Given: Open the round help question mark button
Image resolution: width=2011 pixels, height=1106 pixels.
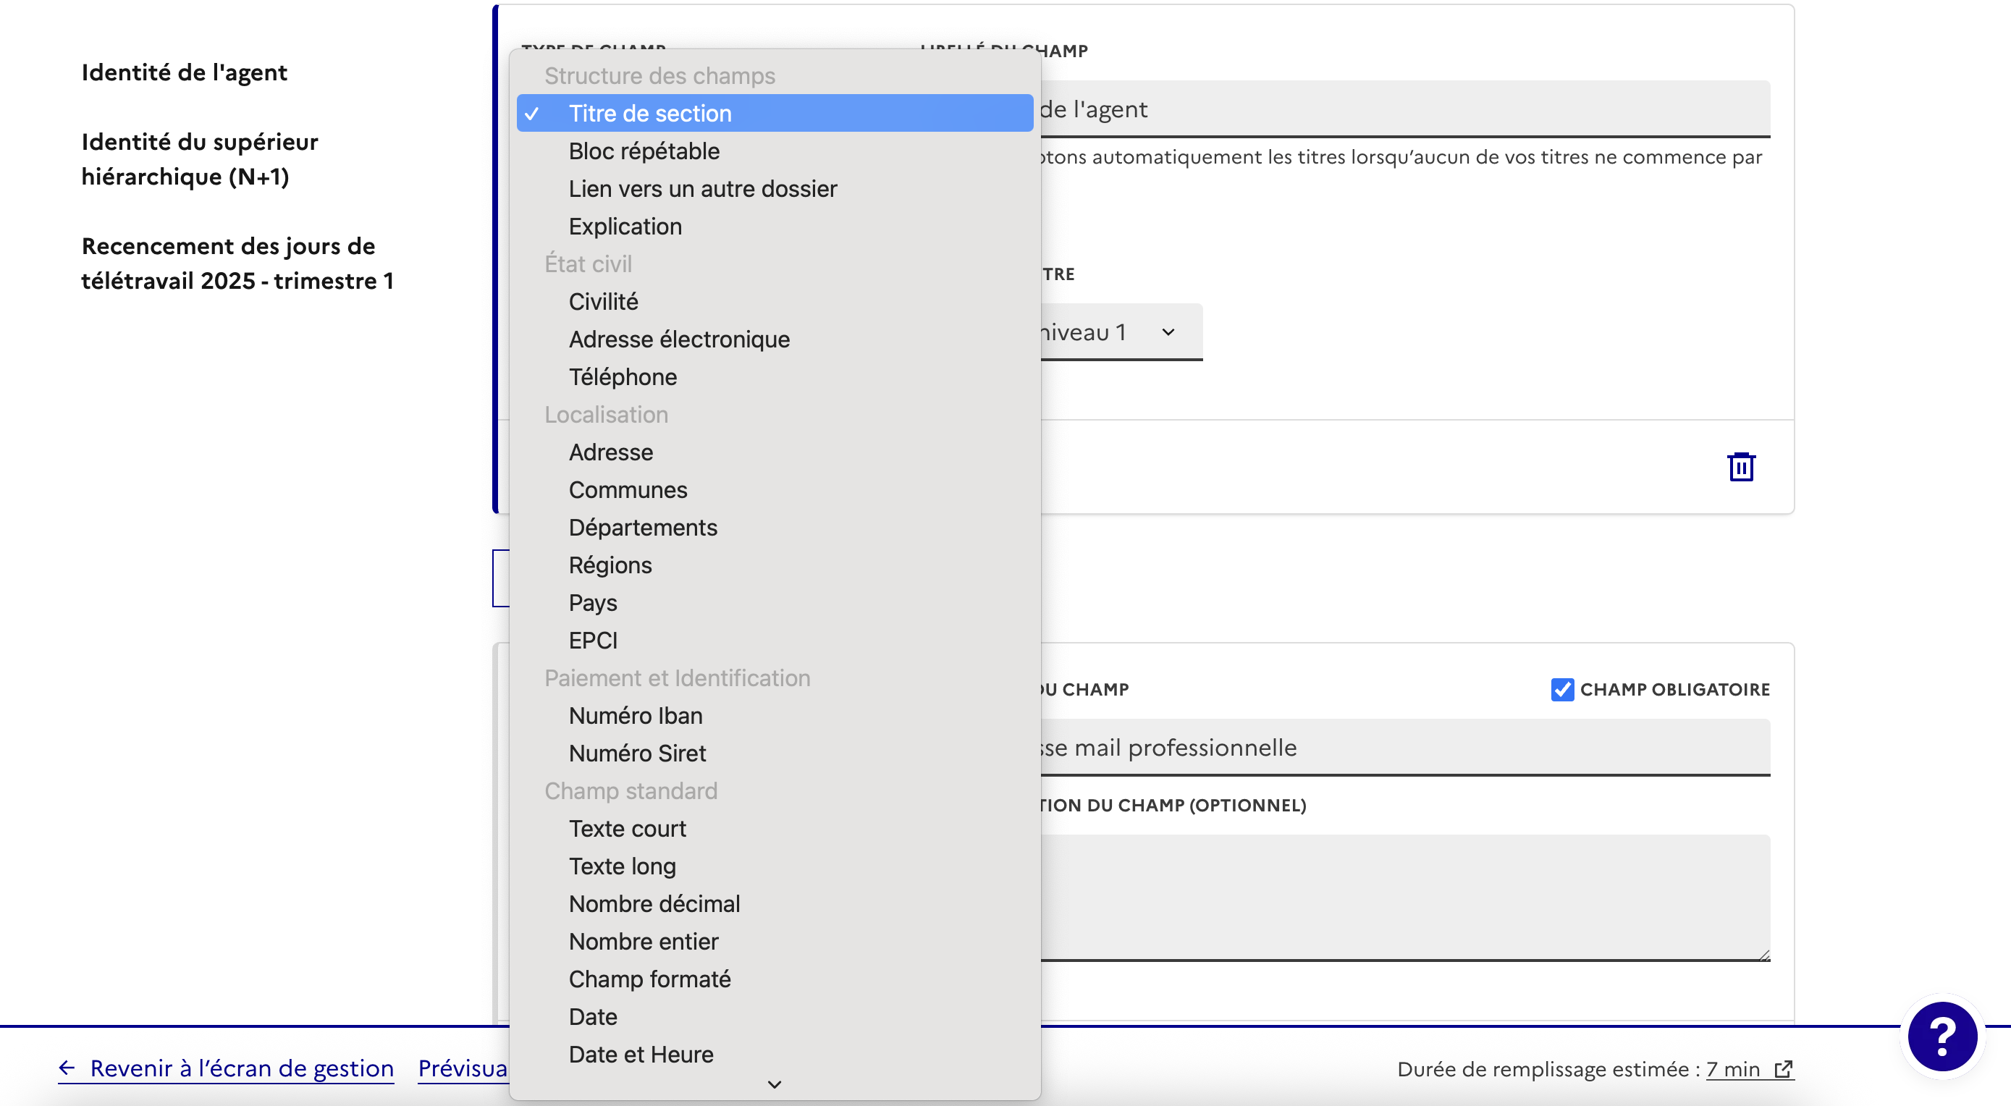Looking at the screenshot, I should pos(1942,1036).
